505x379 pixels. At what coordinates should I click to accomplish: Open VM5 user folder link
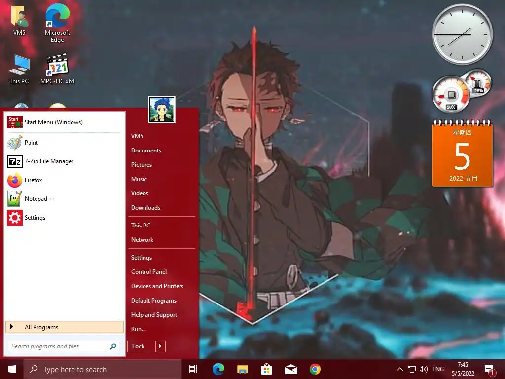click(x=137, y=136)
